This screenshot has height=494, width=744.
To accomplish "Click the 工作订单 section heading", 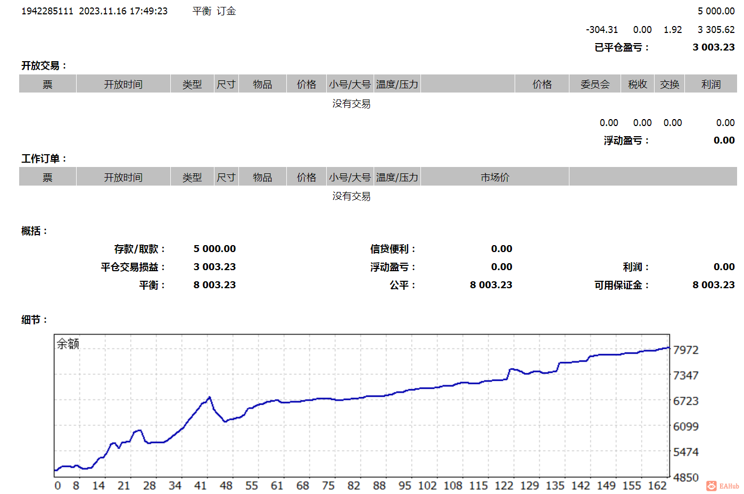I will (44, 158).
